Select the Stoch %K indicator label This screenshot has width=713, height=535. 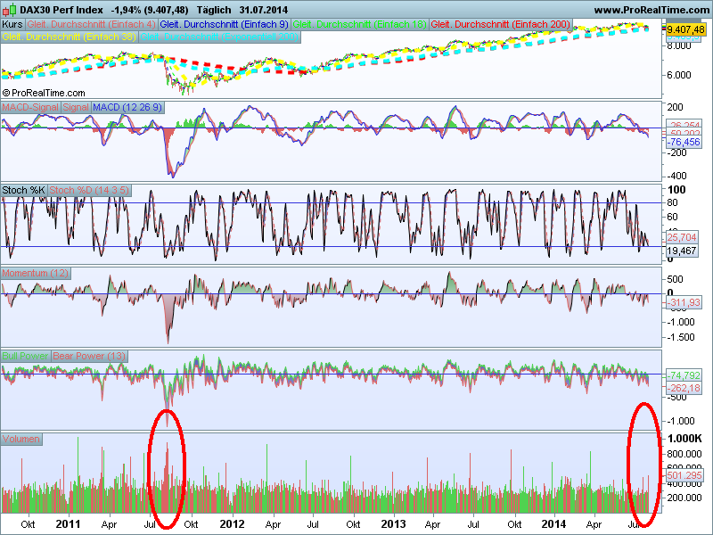pyautogui.click(x=24, y=190)
